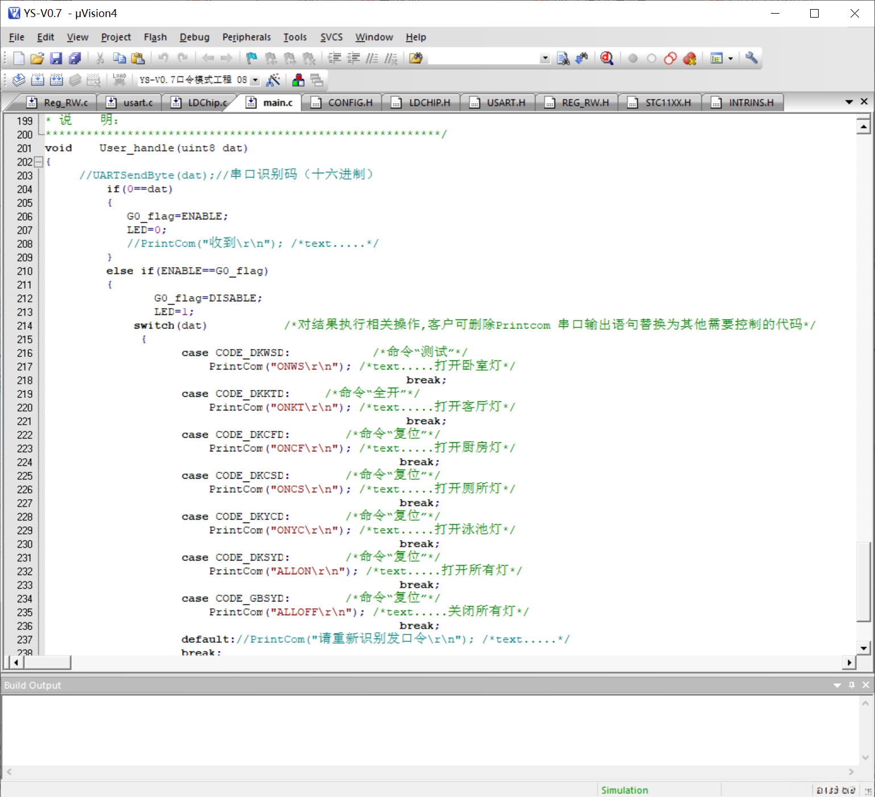
Task: Toggle bookmark on current line flag icon
Action: point(251,59)
